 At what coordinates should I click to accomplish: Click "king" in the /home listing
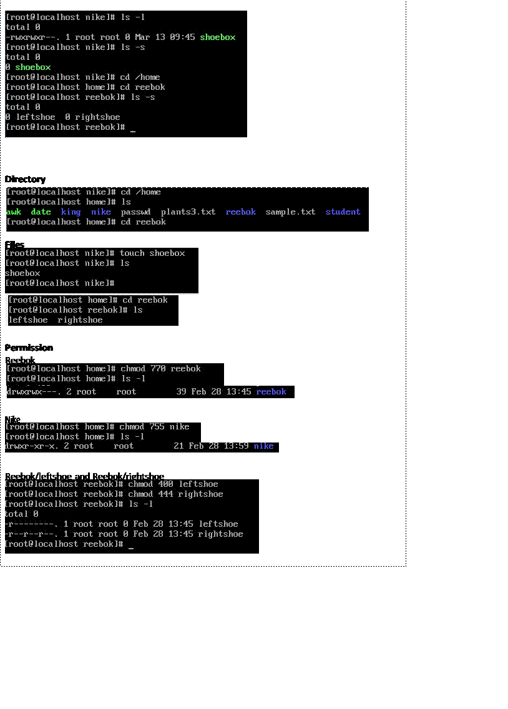point(71,212)
